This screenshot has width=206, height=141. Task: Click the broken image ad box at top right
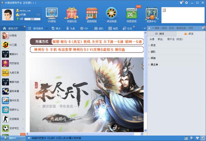(183, 15)
